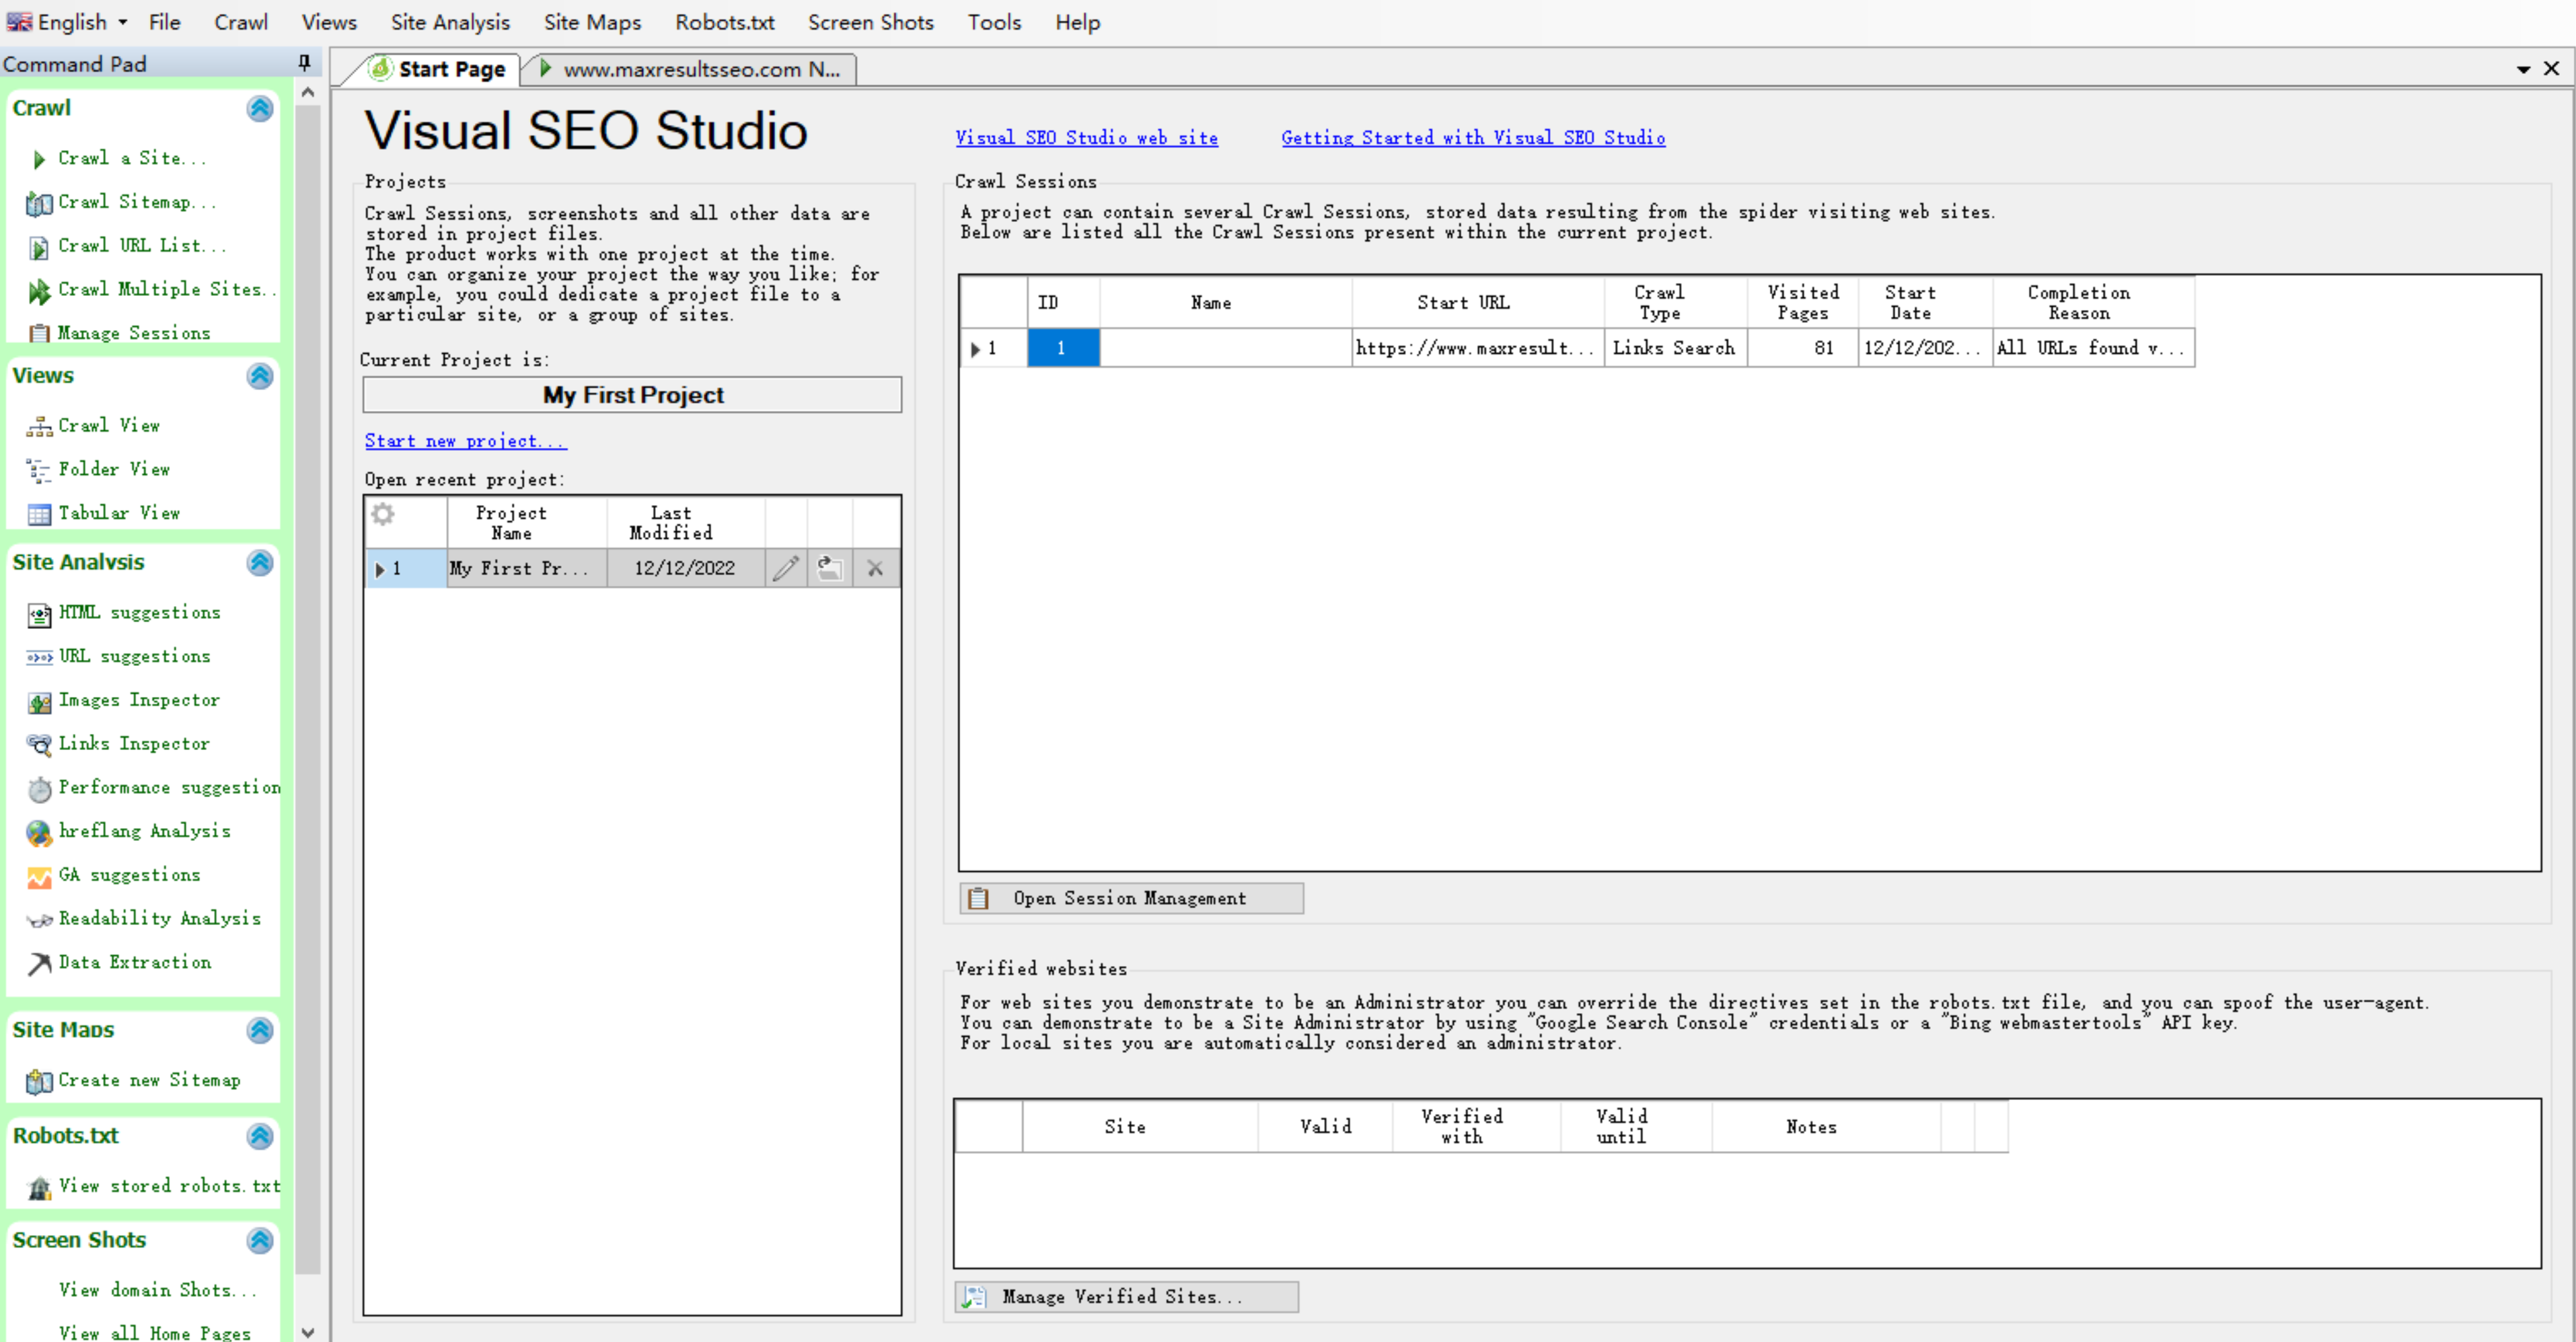Viewport: 2576px width, 1342px height.
Task: Open Getting Started with Visual SEO Studio link
Action: 1473,138
